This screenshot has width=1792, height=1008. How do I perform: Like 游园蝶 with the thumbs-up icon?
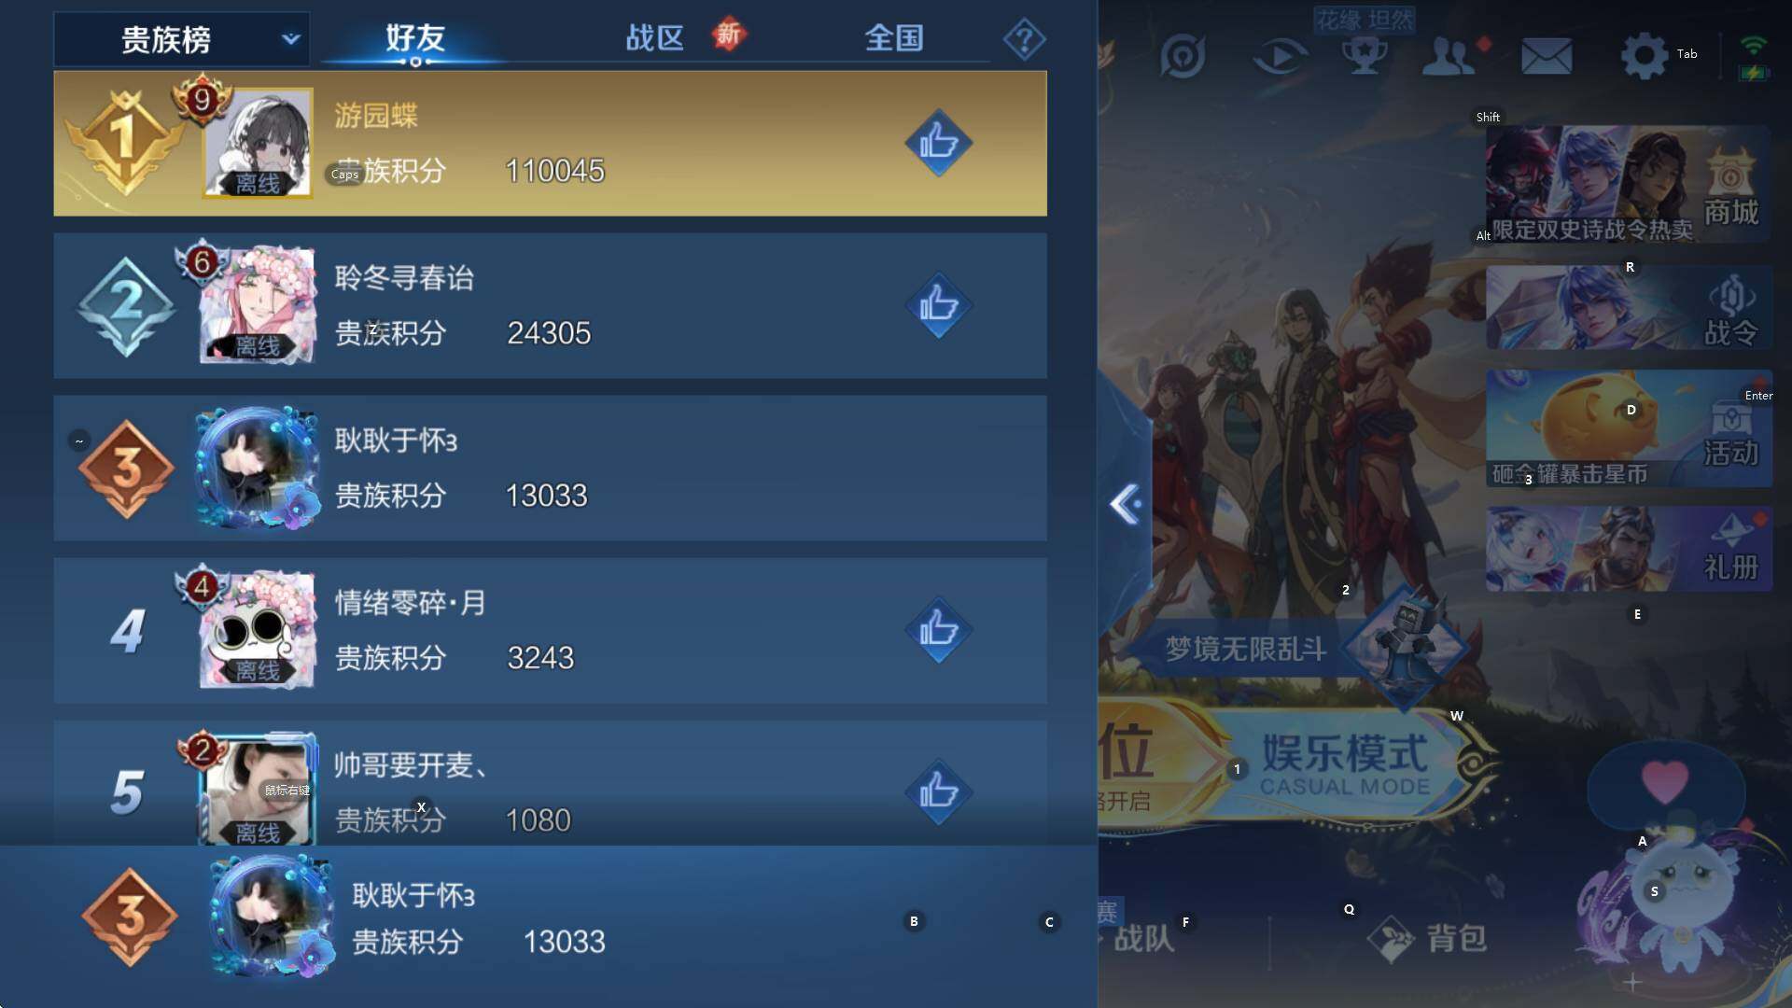(x=938, y=143)
